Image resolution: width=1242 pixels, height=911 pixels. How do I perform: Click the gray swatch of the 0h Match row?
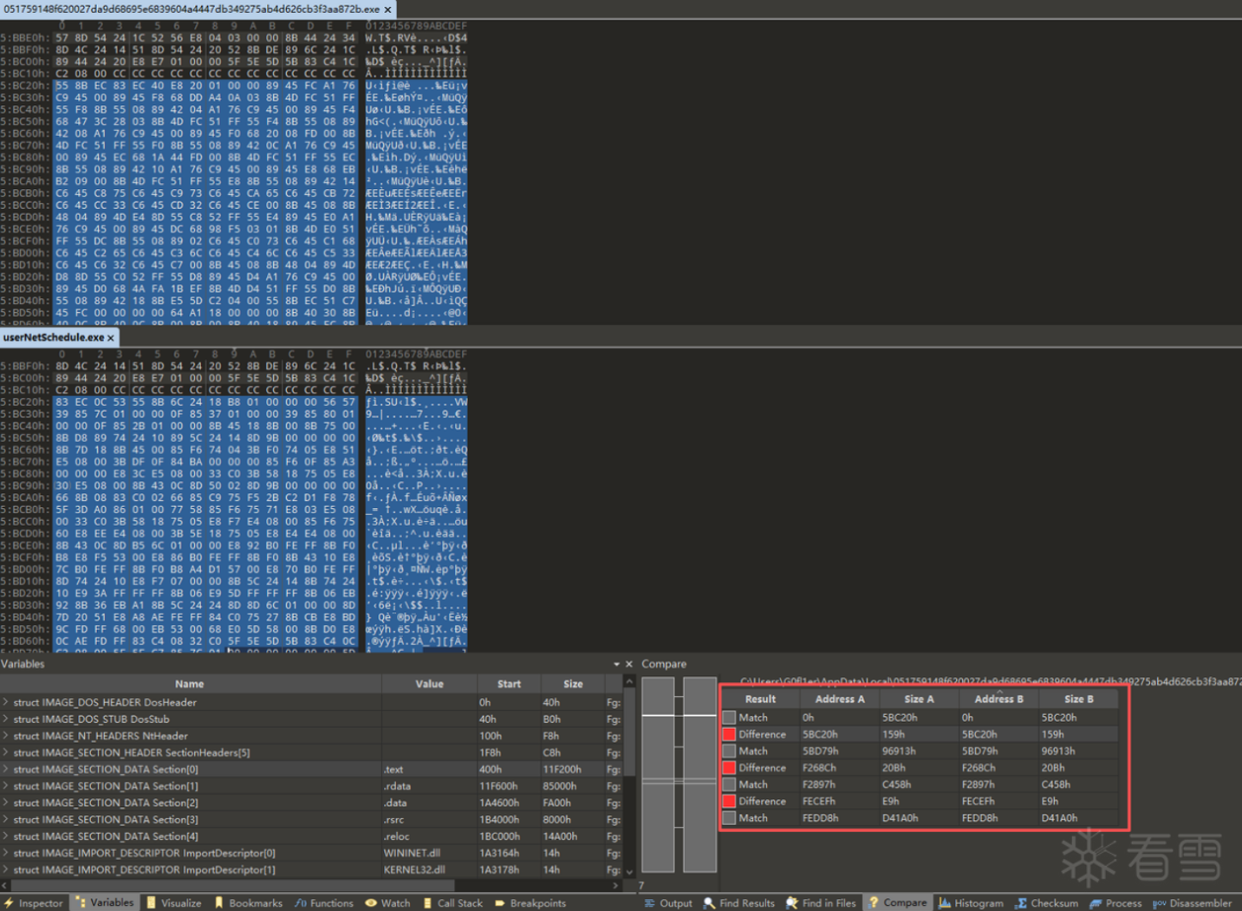(x=729, y=718)
